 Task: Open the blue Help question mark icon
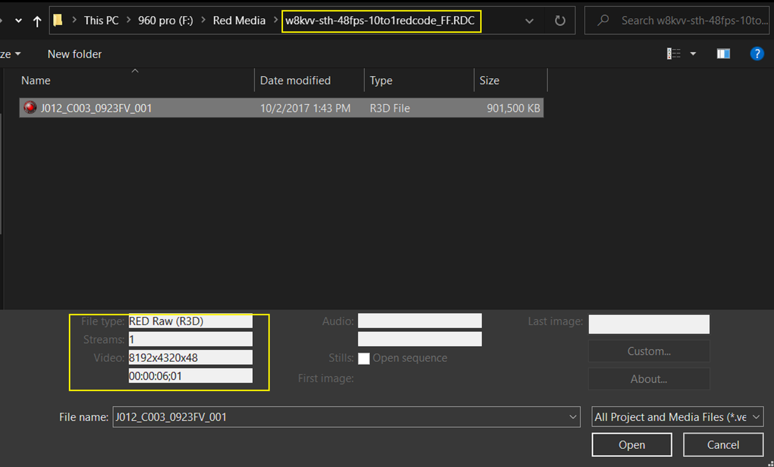(756, 54)
